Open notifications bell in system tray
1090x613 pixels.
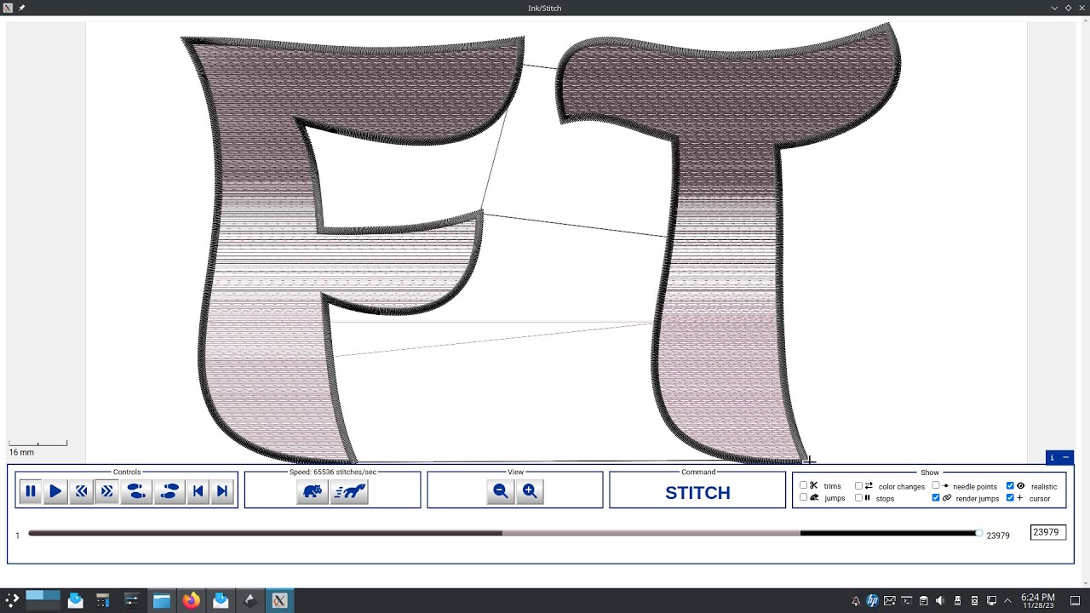854,600
